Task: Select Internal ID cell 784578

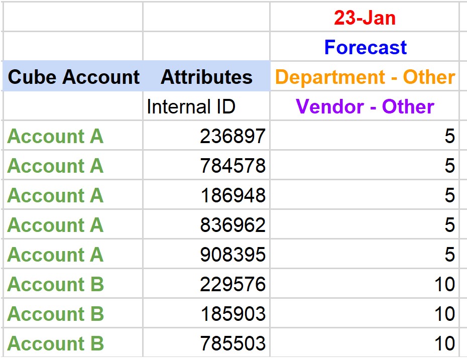Action: coord(206,165)
